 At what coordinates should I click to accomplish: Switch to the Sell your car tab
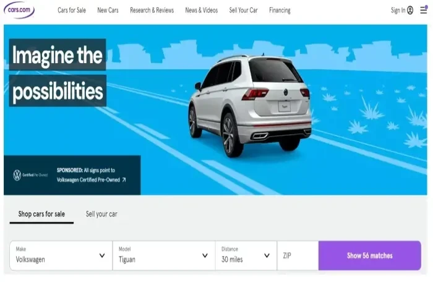101,214
